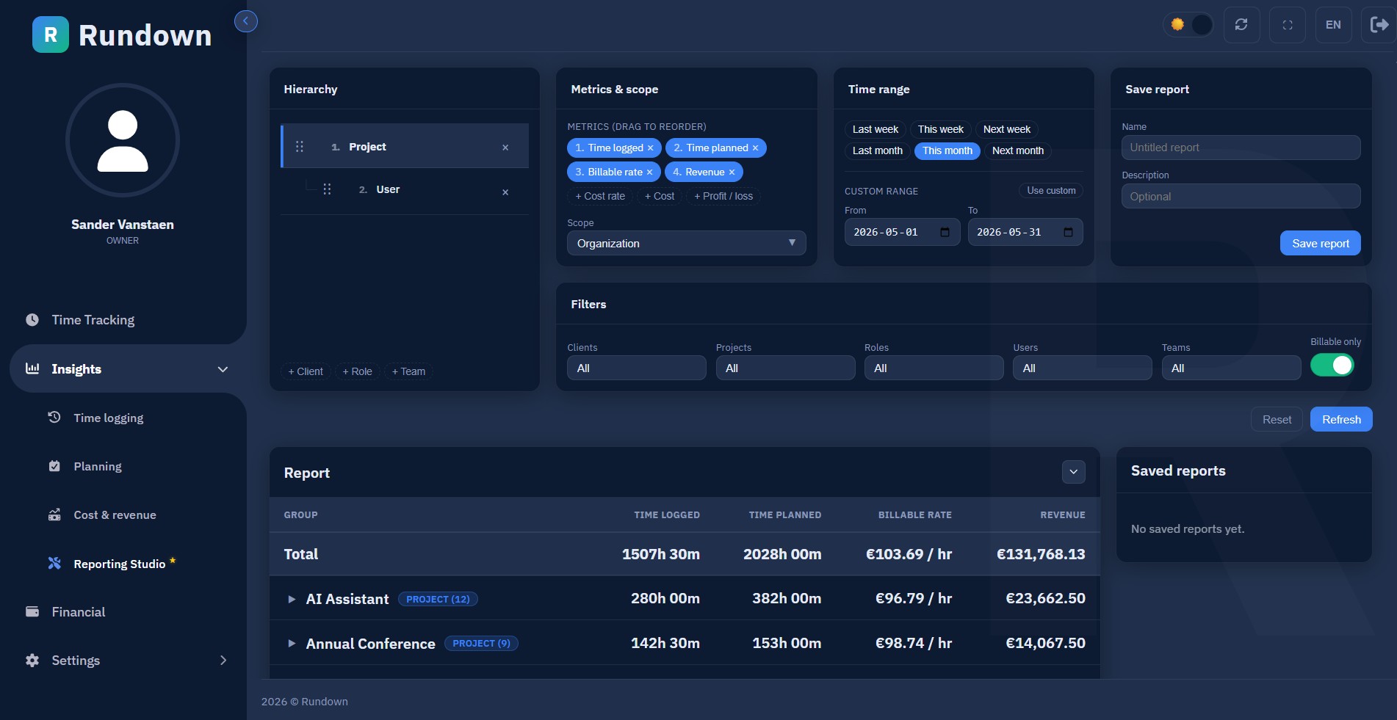Open the Projects filter dropdown
This screenshot has width=1397, height=720.
pyautogui.click(x=785, y=368)
